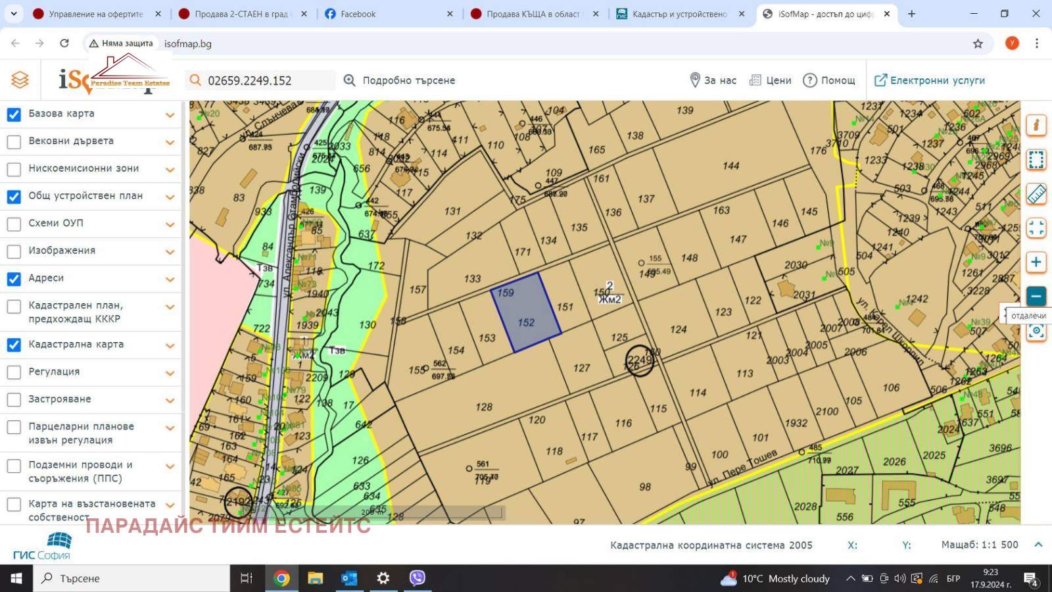Click the layers stack icon
1052x592 pixels.
pos(20,80)
